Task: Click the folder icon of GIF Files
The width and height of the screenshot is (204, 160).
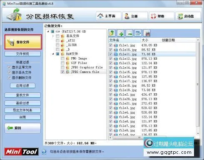Action: point(67,63)
